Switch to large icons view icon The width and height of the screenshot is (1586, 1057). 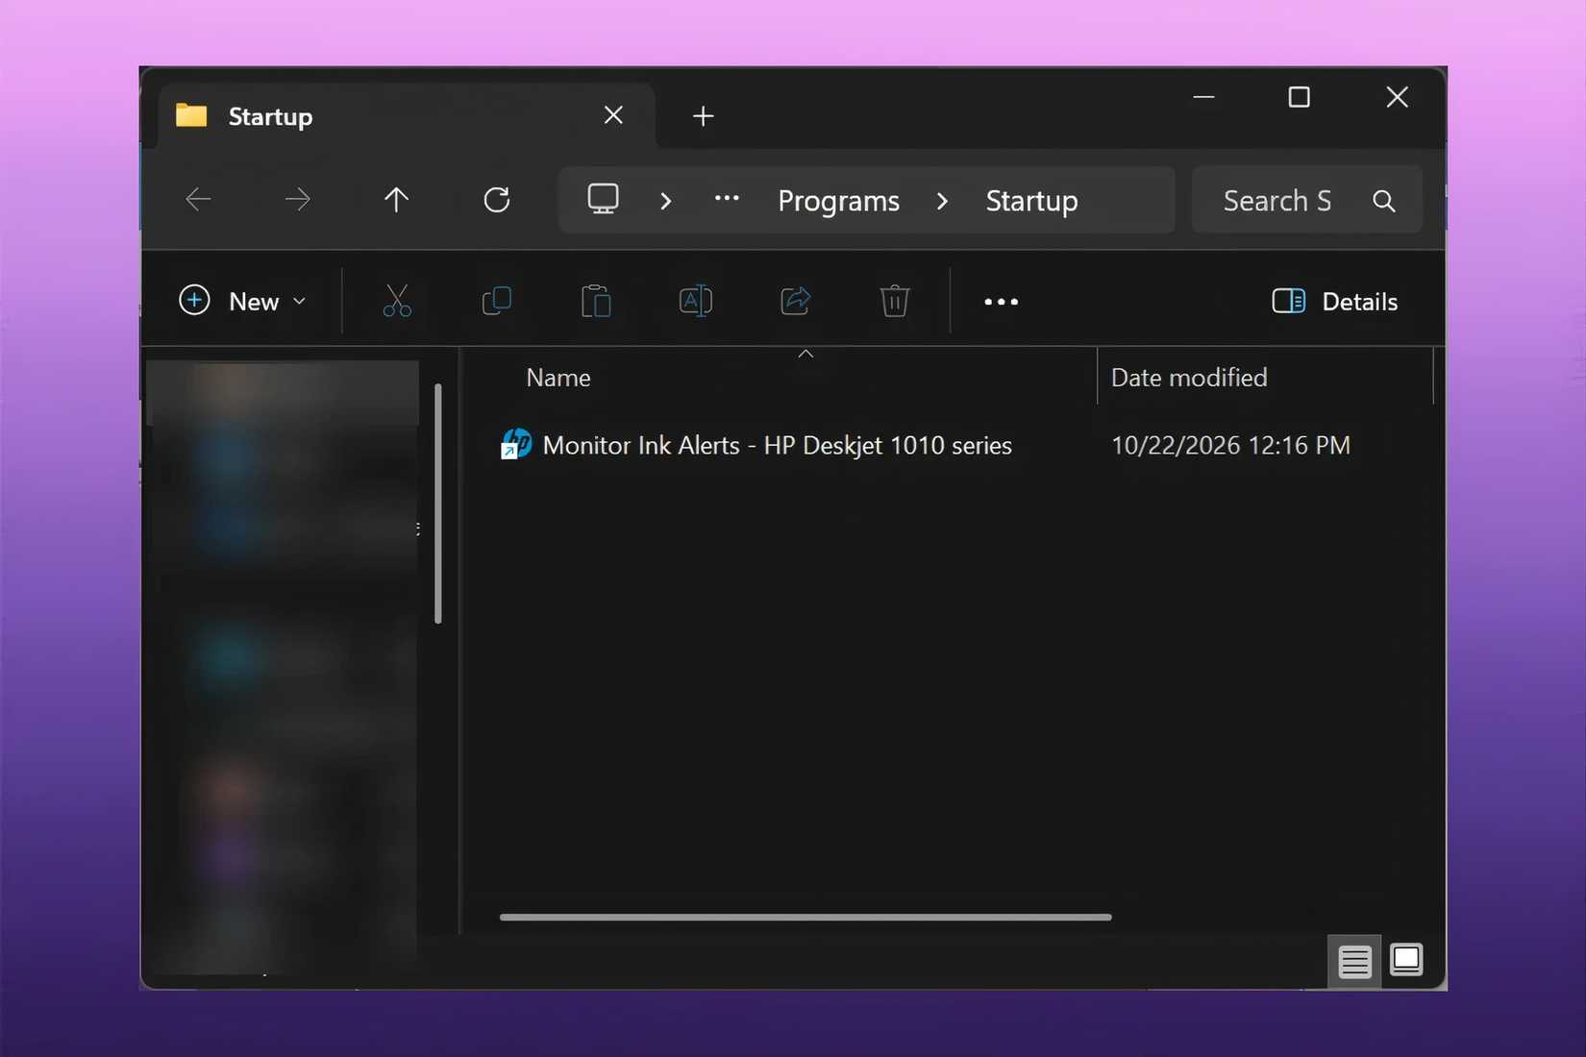1406,960
